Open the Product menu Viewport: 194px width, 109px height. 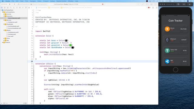[x=46, y=1]
